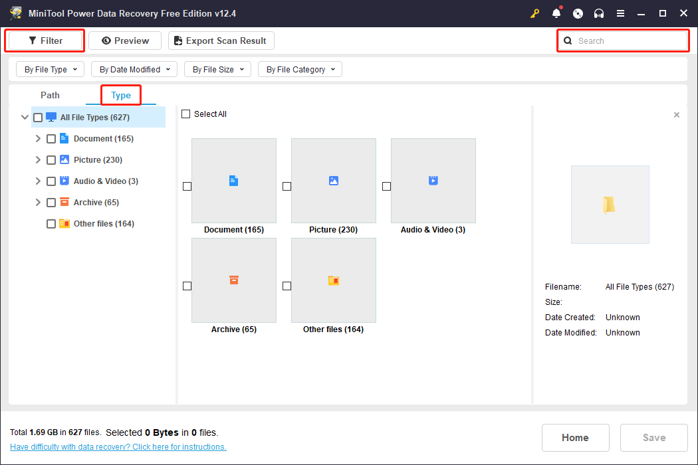This screenshot has width=698, height=465.
Task: Click the magnifier icon in Search box
Action: [x=568, y=41]
